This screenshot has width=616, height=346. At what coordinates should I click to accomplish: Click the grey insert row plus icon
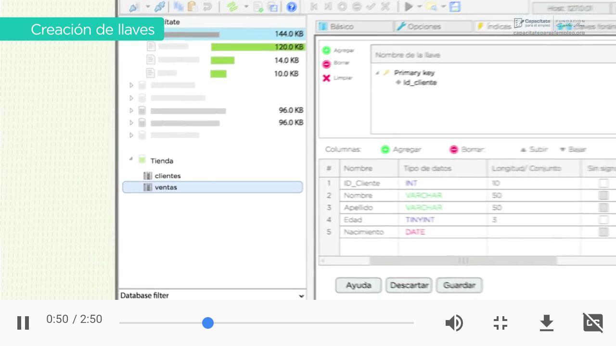click(x=342, y=7)
